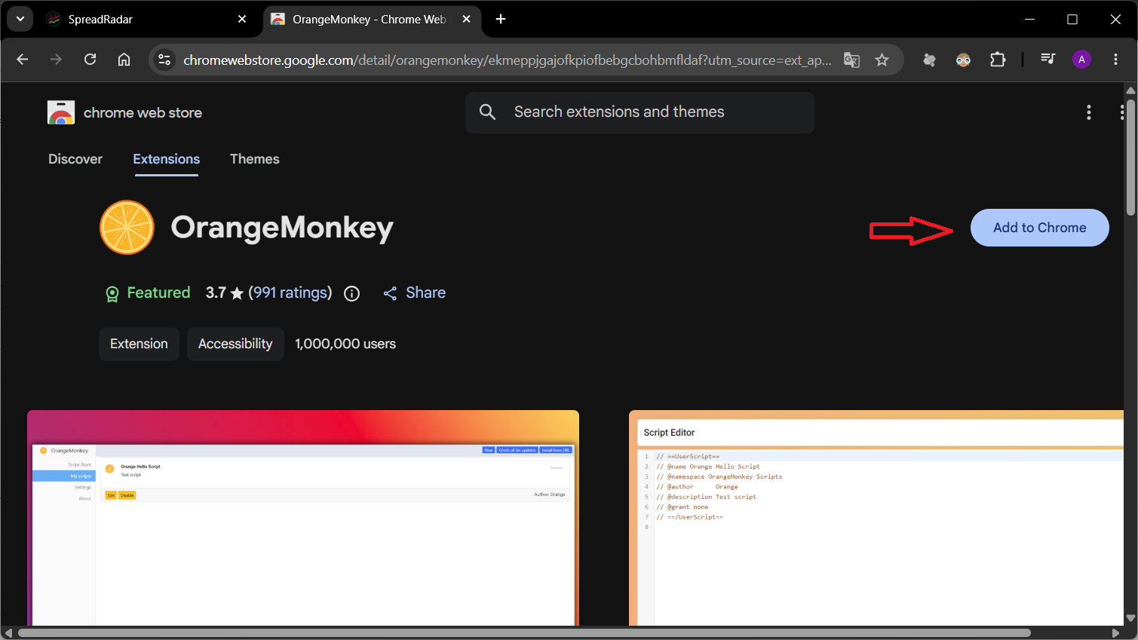This screenshot has width=1138, height=640.
Task: Click the scroll down arrow
Action: (1130, 618)
